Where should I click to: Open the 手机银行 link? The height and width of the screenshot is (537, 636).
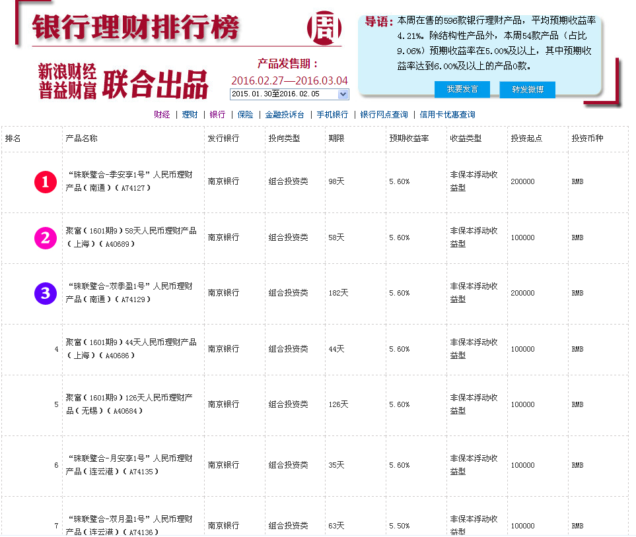point(332,115)
